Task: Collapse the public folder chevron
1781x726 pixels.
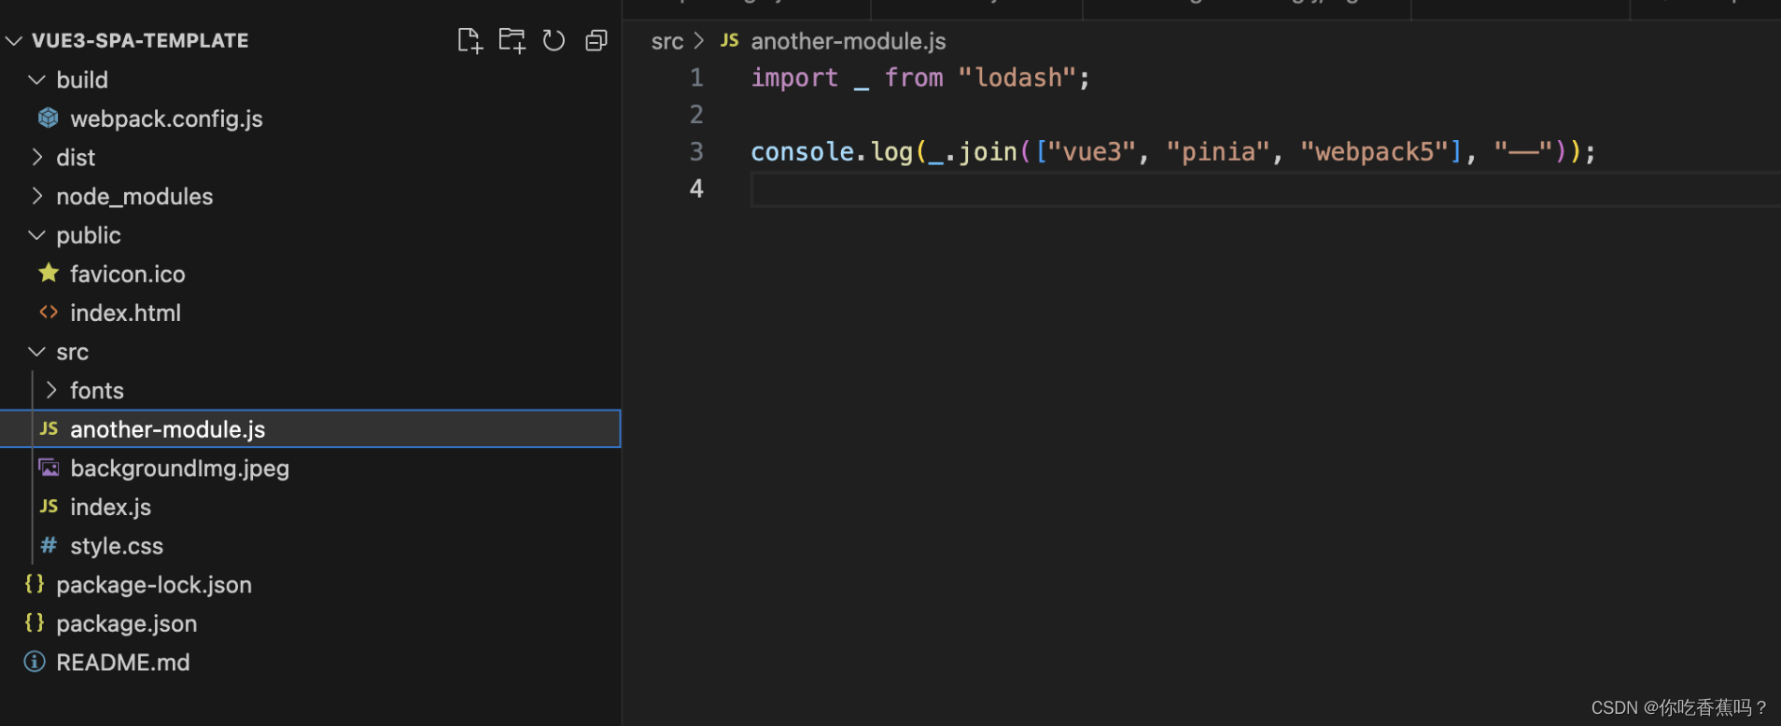Action: [x=36, y=235]
